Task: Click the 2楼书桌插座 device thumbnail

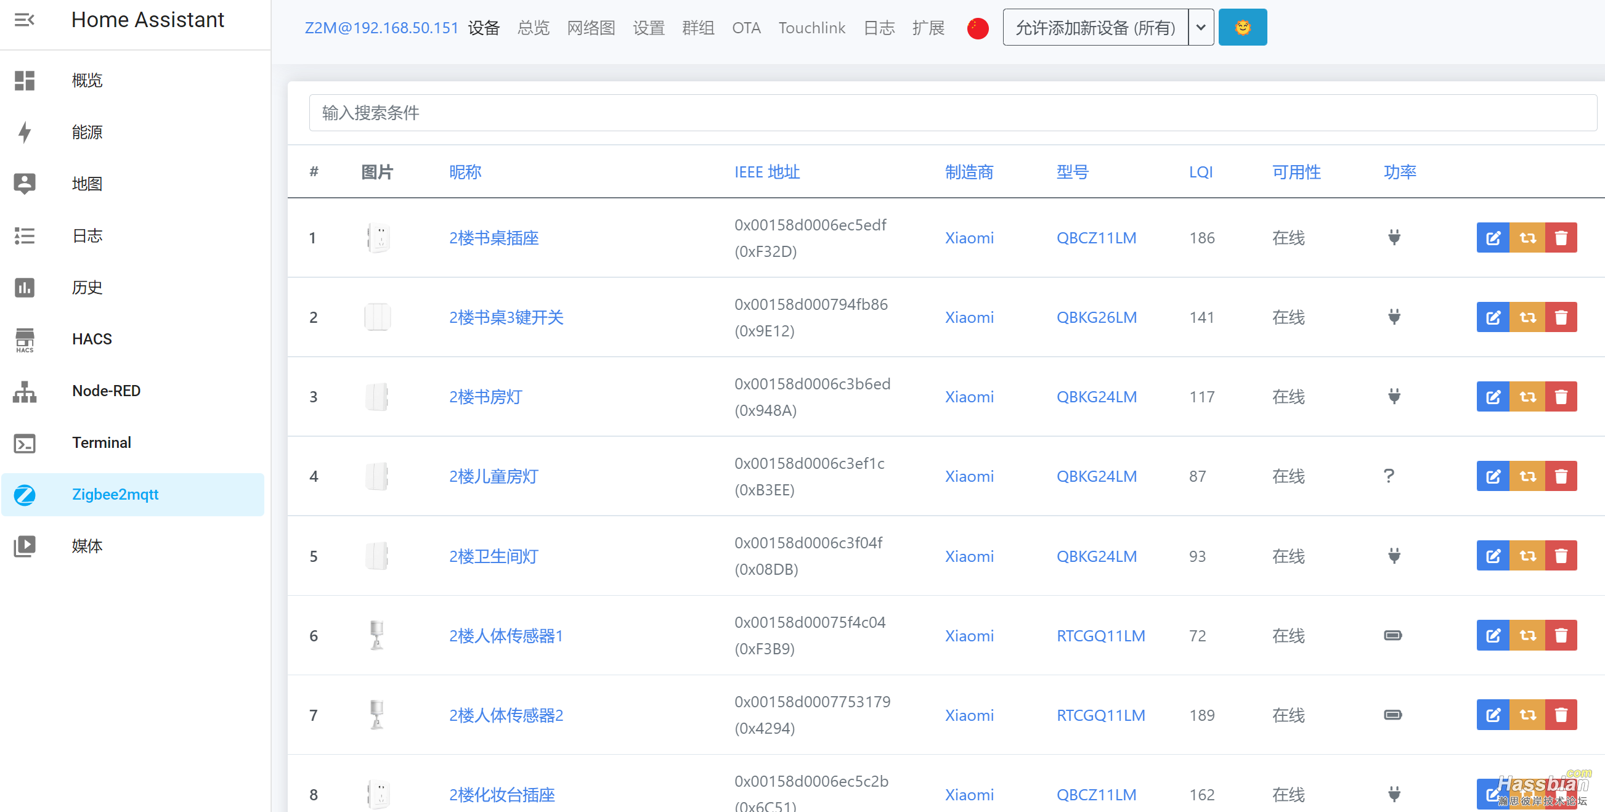Action: (378, 237)
